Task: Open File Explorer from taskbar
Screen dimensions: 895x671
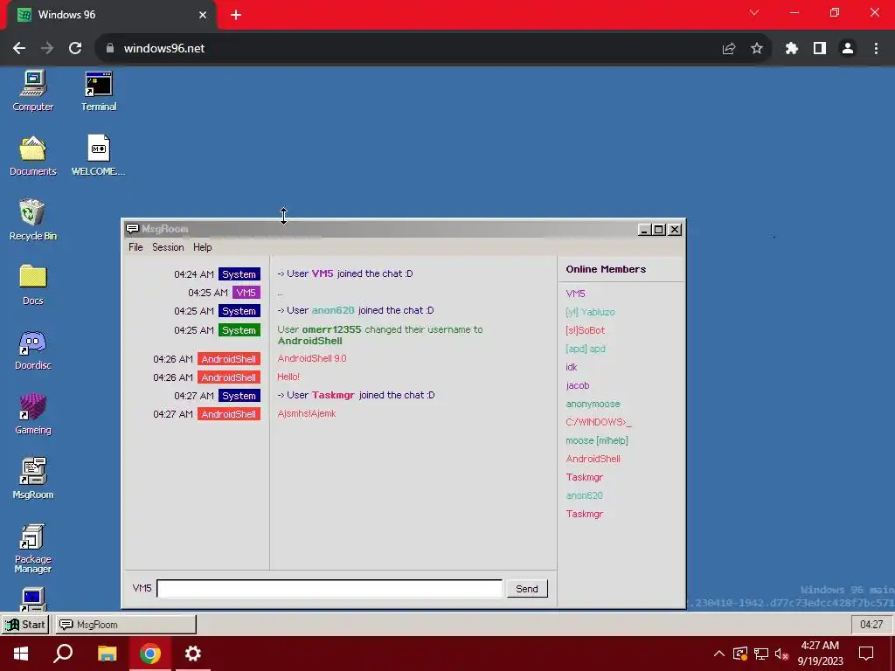Action: click(x=107, y=654)
